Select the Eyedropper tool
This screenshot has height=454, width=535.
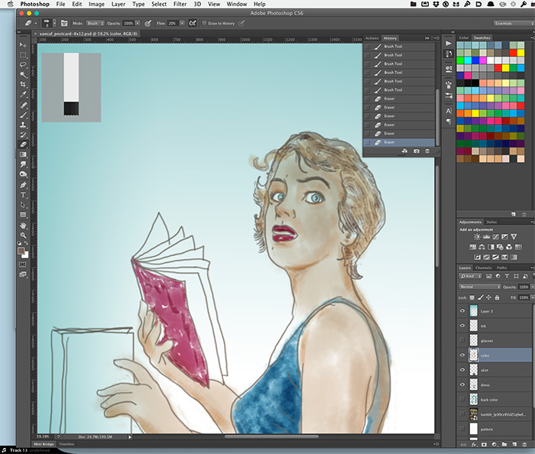23,94
